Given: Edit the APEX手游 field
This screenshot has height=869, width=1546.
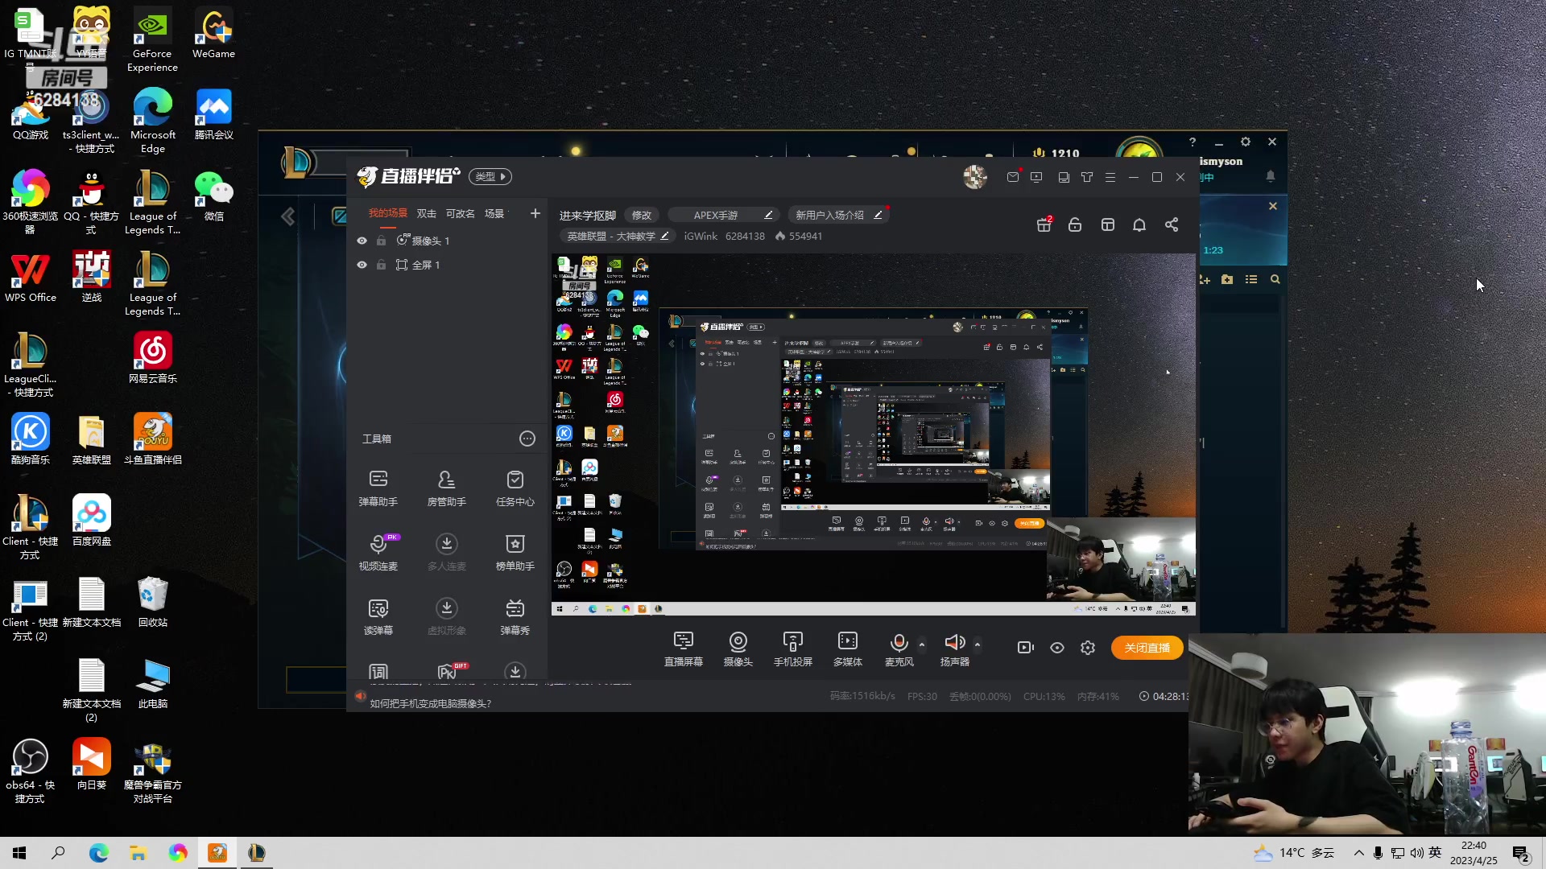Looking at the screenshot, I should pos(768,215).
